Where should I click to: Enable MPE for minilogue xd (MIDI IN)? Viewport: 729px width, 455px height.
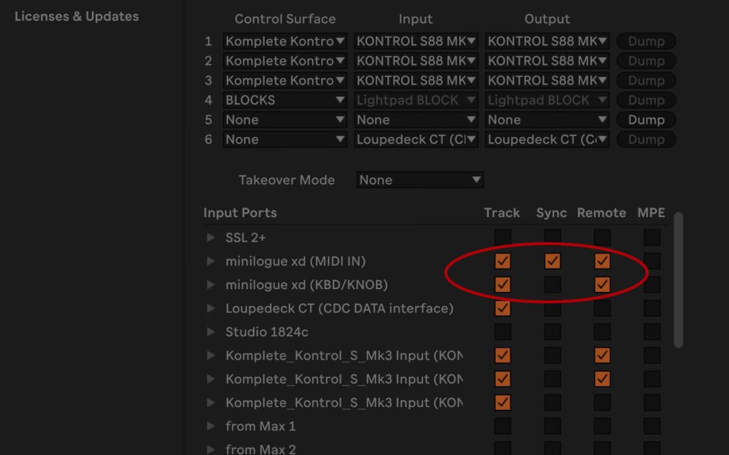(x=651, y=261)
